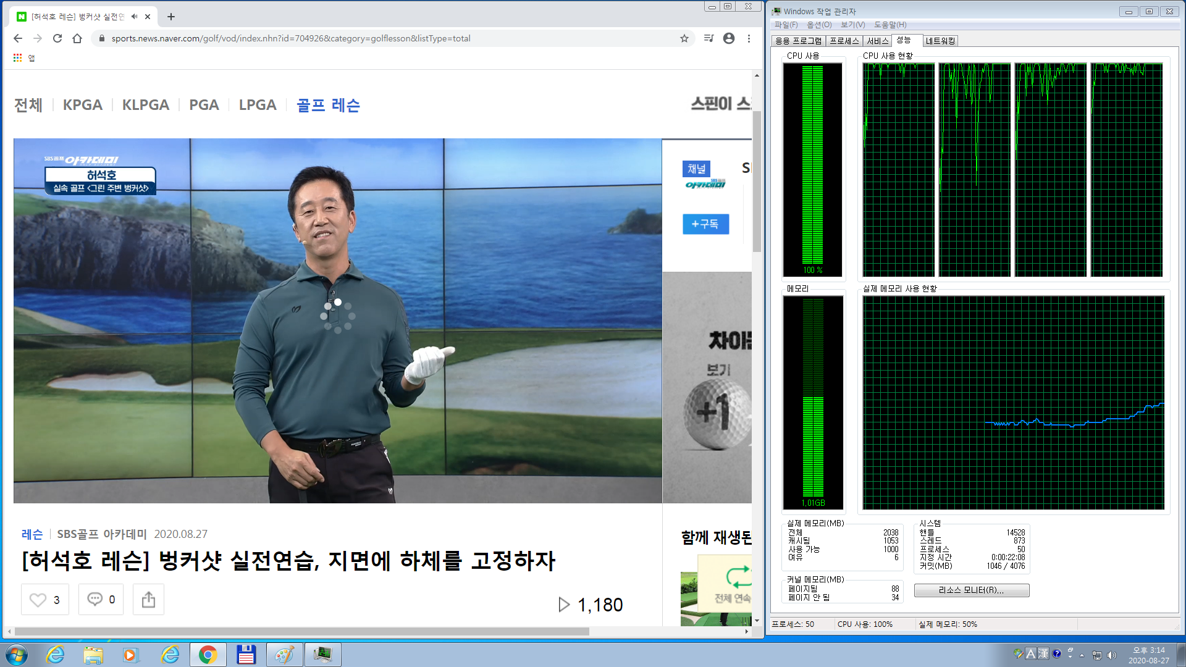Image resolution: width=1186 pixels, height=667 pixels.
Task: Open 리소스 모니터(R)... button
Action: (971, 590)
